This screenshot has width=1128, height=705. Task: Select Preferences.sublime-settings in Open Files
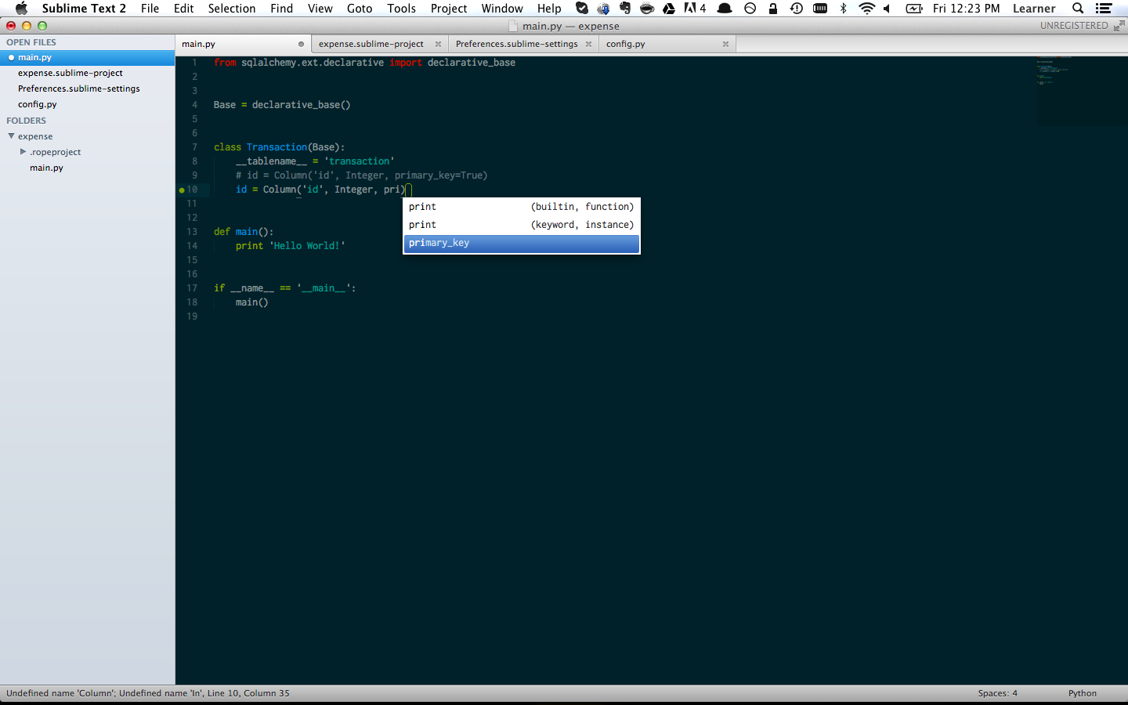[x=79, y=89]
